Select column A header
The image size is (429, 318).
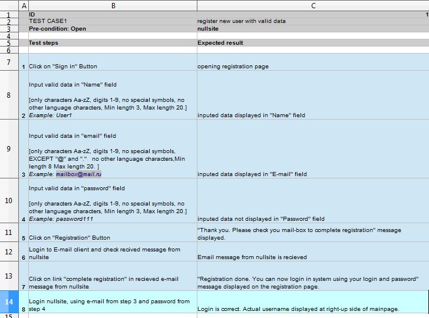point(24,5)
